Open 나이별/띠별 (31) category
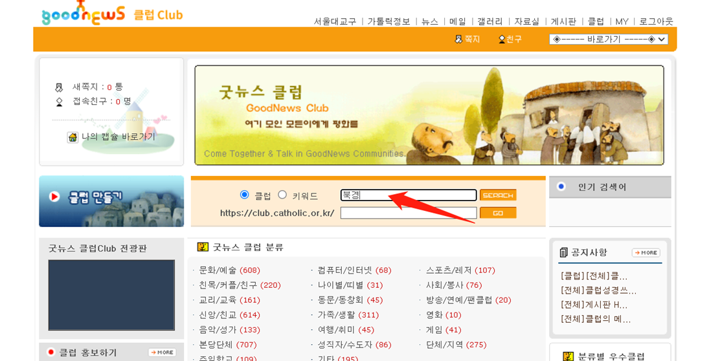 tap(350, 285)
